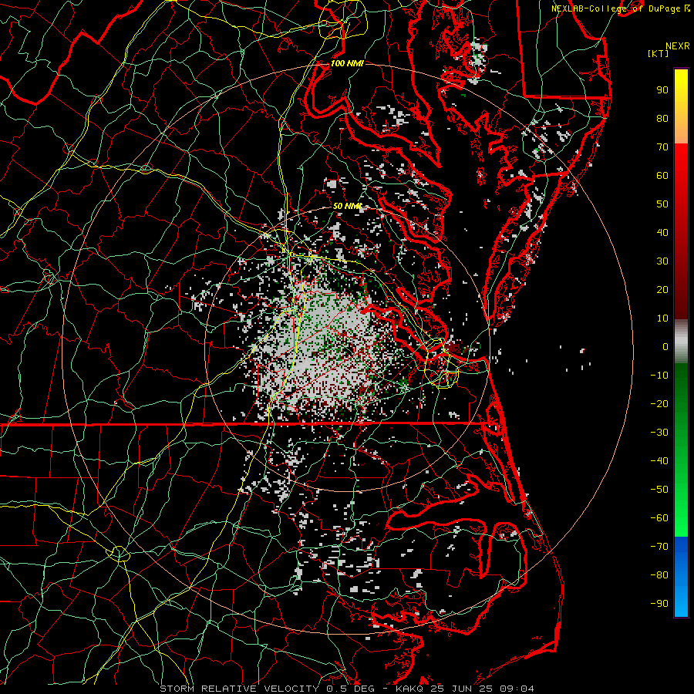Click the 30 value on velocity scale
The height and width of the screenshot is (694, 694).
point(662,261)
